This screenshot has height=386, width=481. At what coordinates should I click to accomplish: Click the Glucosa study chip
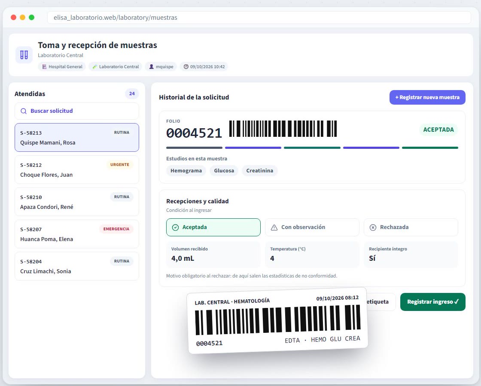224,171
